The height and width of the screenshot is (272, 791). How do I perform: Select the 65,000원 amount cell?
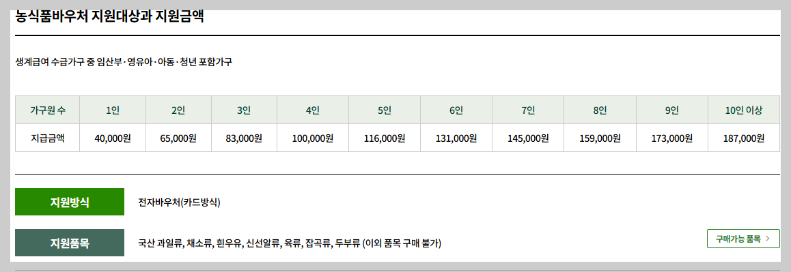tap(178, 138)
